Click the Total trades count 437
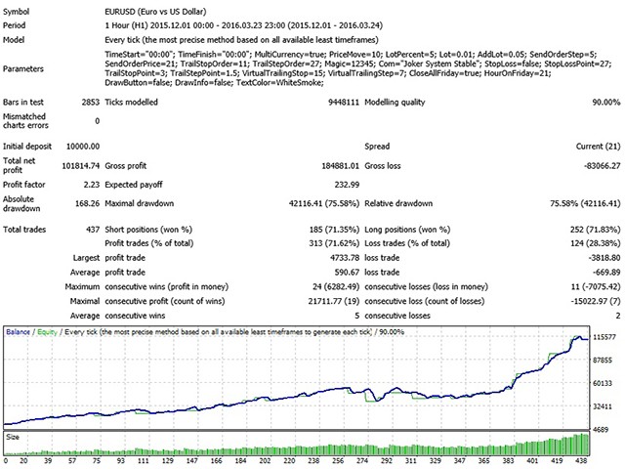625x469 pixels. [93, 230]
